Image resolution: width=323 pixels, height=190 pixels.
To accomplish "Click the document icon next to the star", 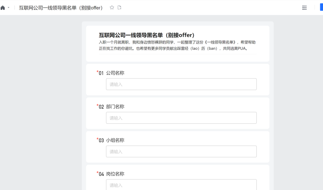I will coord(119,7).
